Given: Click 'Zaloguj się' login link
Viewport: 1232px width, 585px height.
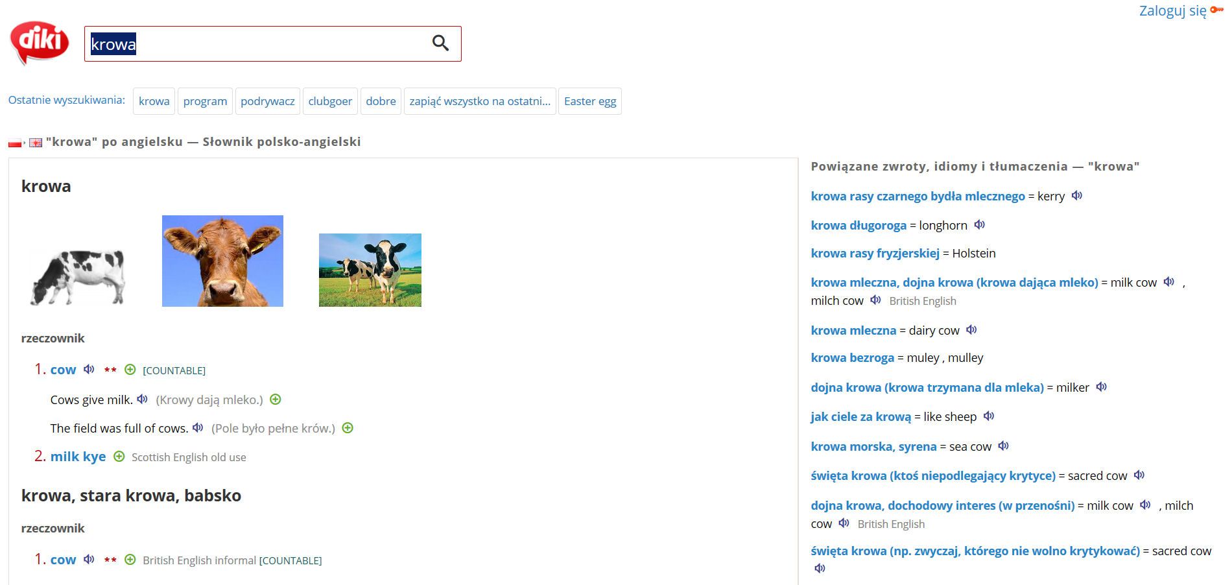Looking at the screenshot, I should tap(1172, 10).
